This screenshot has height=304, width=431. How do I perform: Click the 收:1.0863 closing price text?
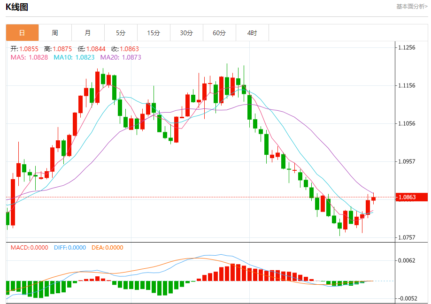coord(125,49)
